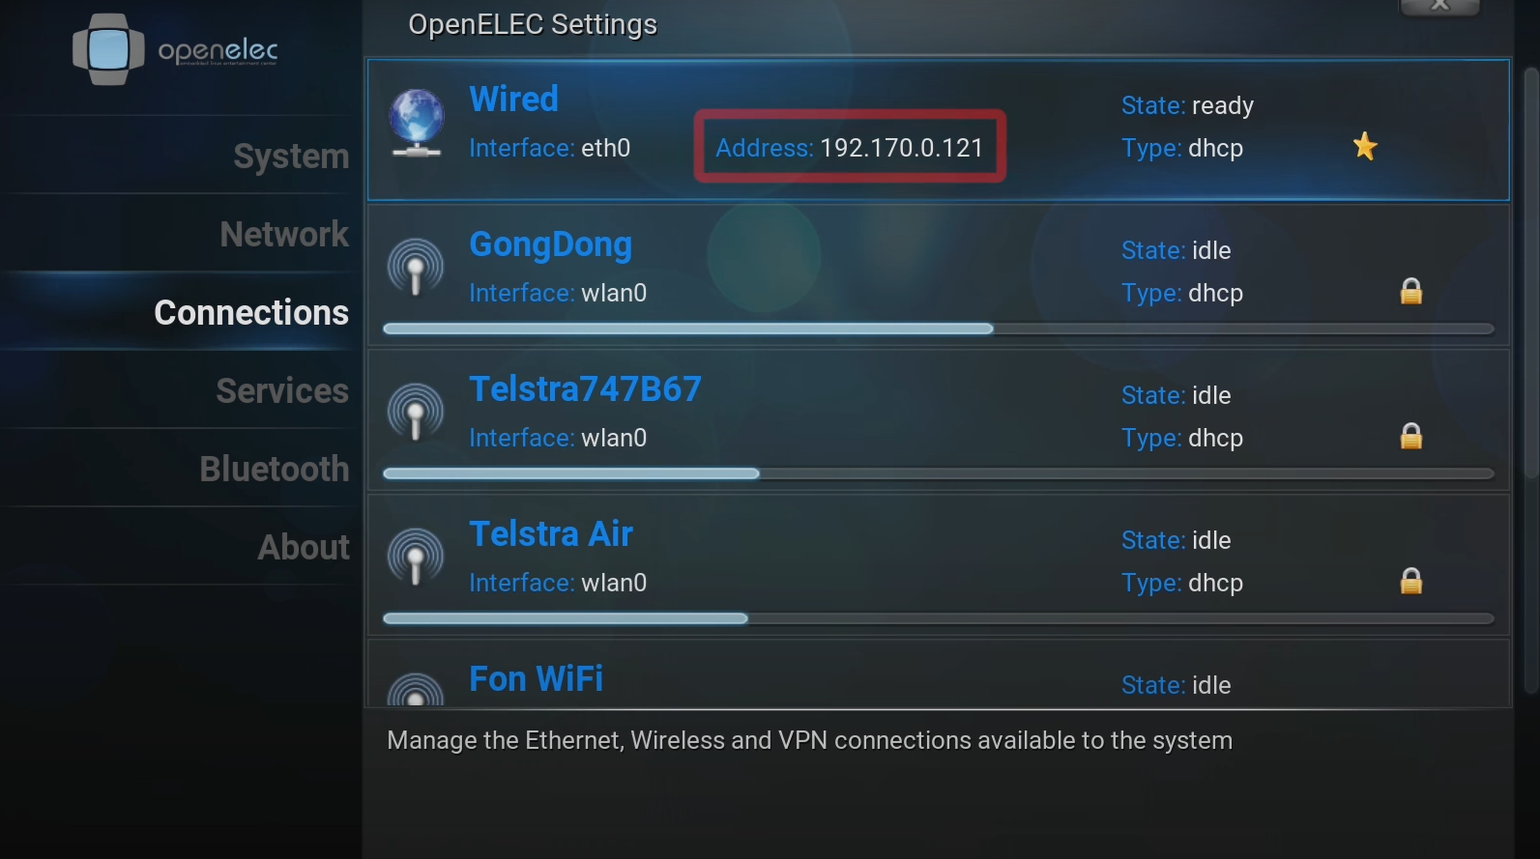Click the Wired globe network icon
The image size is (1540, 859).
417,123
